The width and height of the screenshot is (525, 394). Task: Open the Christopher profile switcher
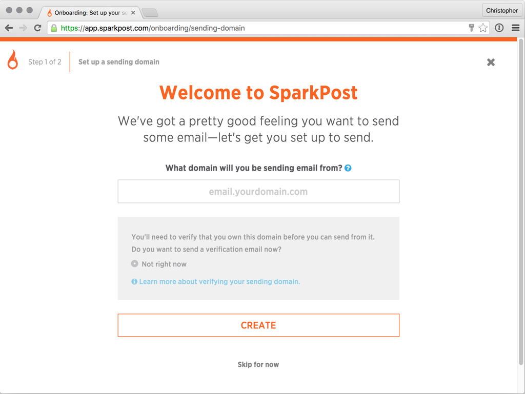tap(502, 10)
